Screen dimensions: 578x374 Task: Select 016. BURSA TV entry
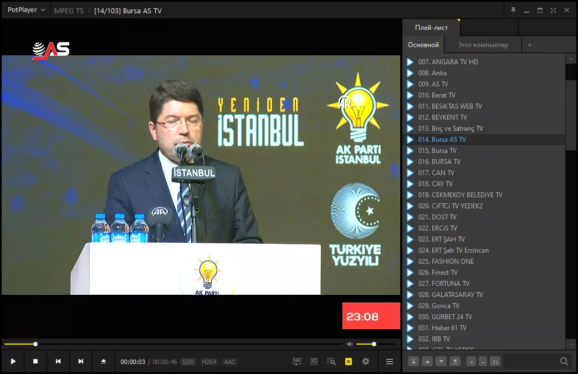[485, 161]
